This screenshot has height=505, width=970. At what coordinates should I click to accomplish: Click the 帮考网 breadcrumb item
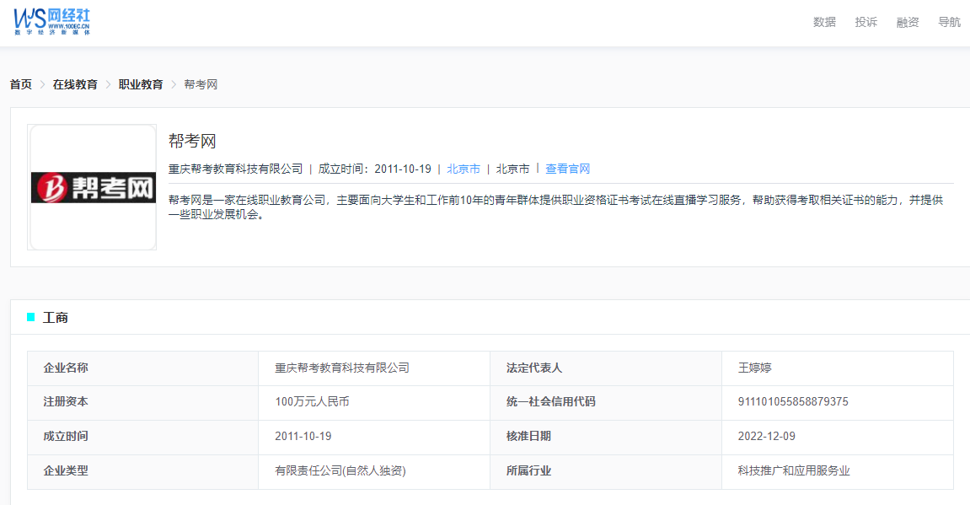tap(201, 84)
